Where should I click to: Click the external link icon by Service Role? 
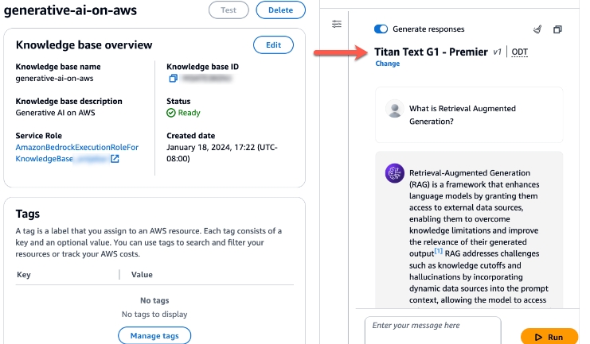click(115, 159)
